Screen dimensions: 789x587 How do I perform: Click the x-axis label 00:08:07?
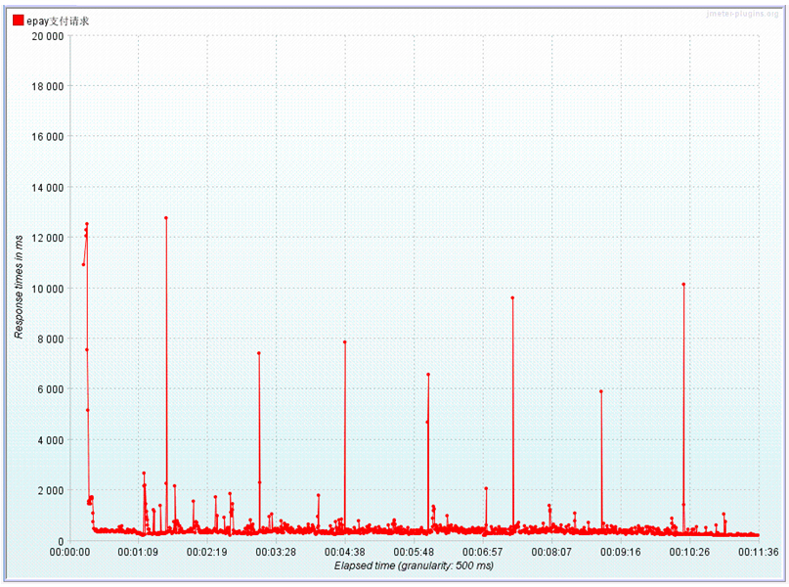pos(551,552)
